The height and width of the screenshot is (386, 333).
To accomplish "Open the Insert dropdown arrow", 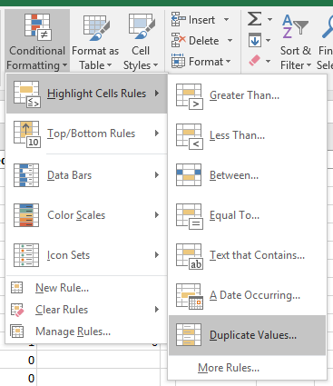I will pyautogui.click(x=226, y=20).
